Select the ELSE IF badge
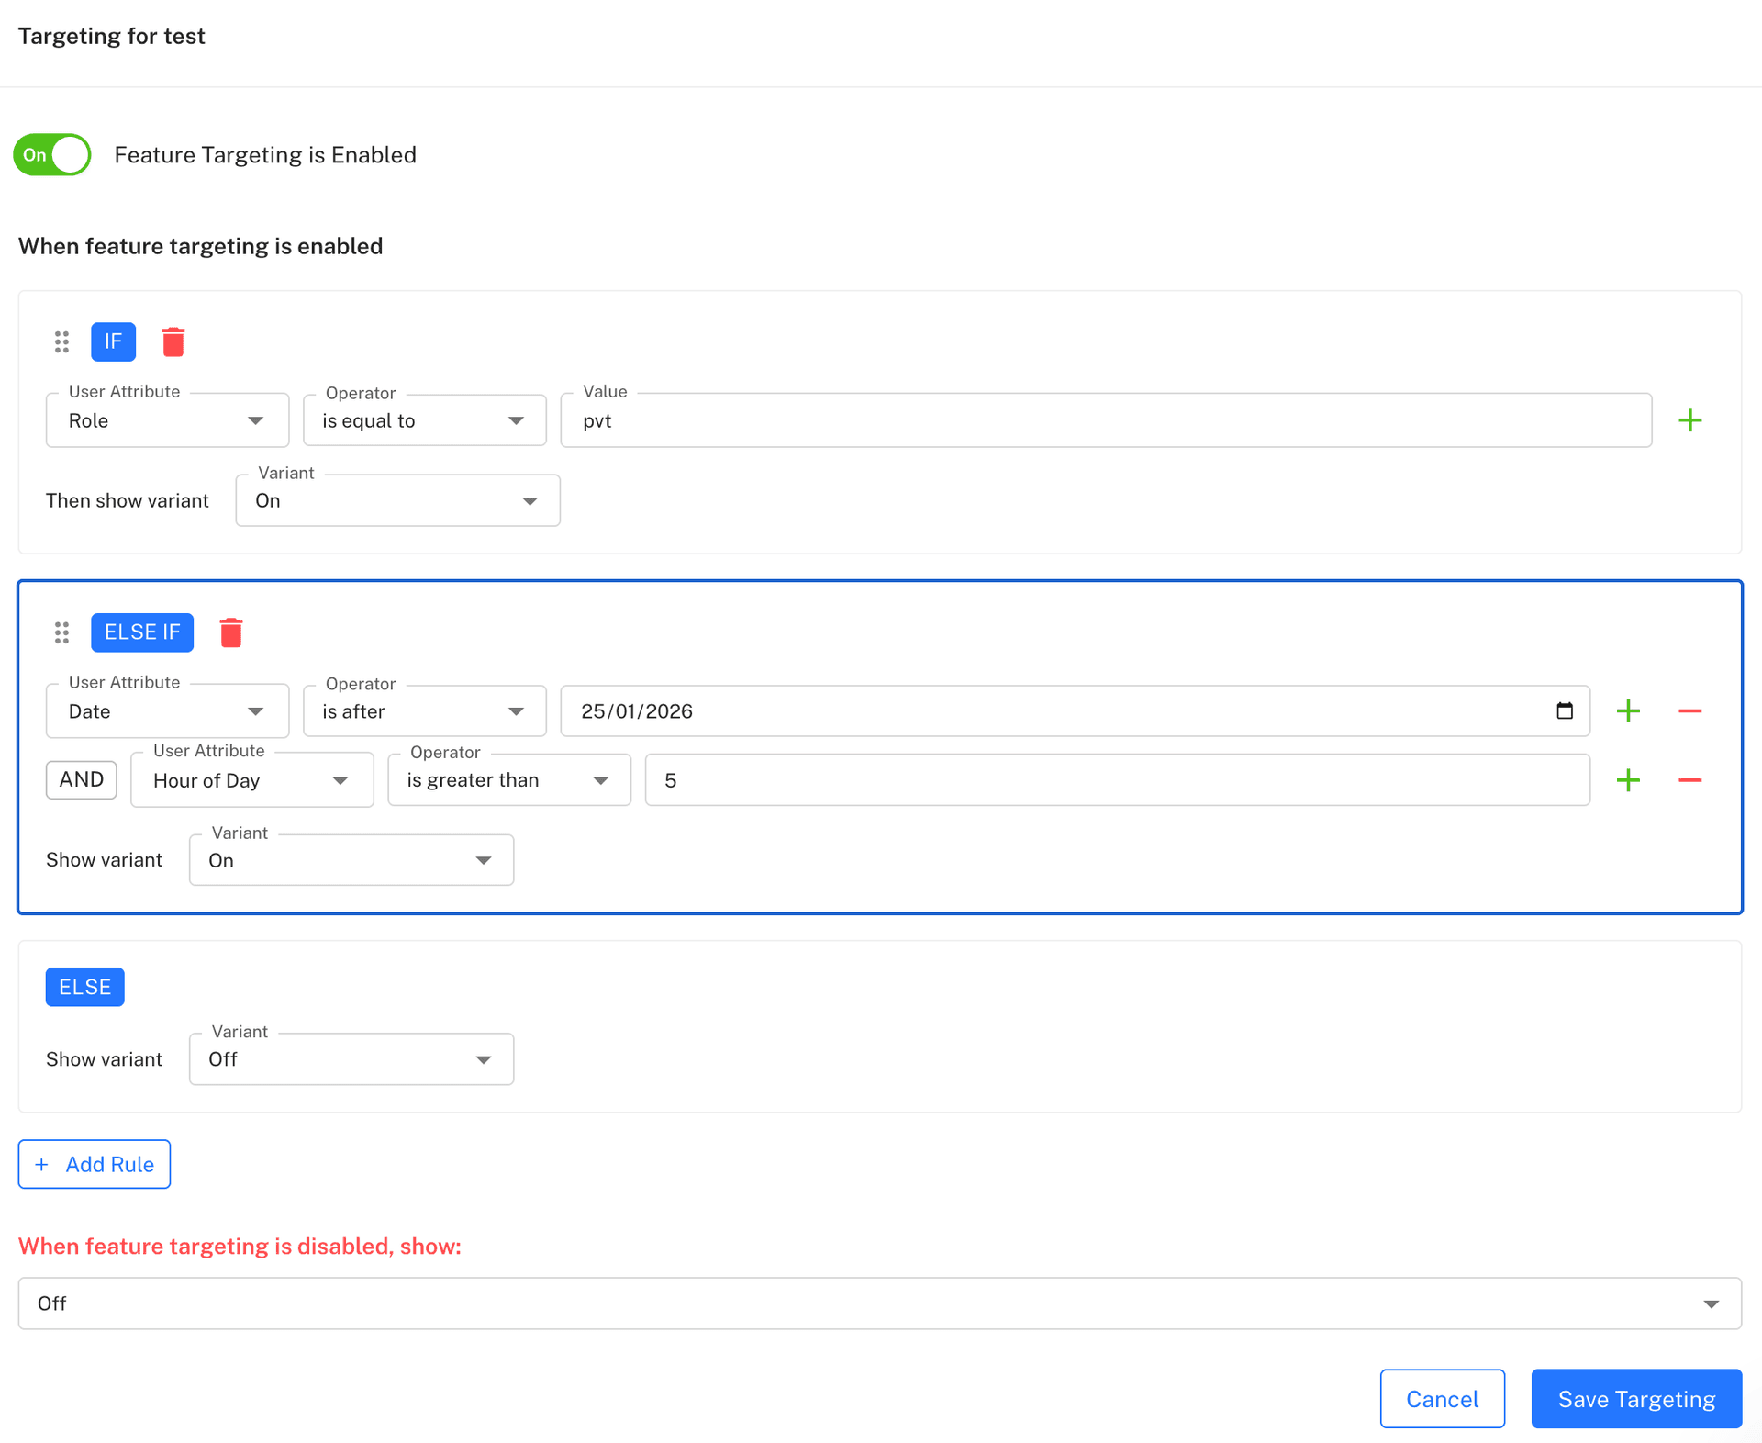 click(142, 632)
